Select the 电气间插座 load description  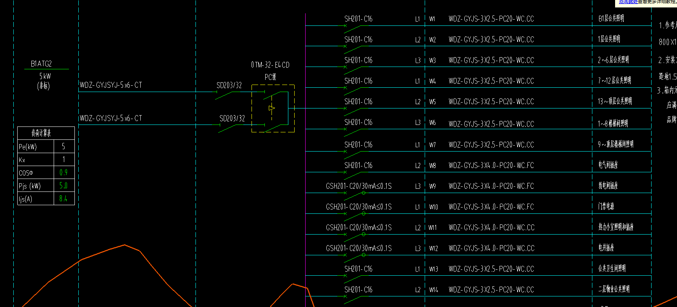(x=608, y=165)
